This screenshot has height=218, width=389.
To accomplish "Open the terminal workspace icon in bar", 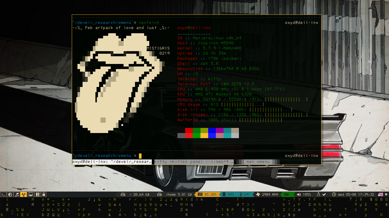I will pyautogui.click(x=3, y=195).
